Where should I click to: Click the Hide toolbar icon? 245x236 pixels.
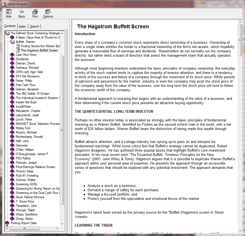click(9, 13)
